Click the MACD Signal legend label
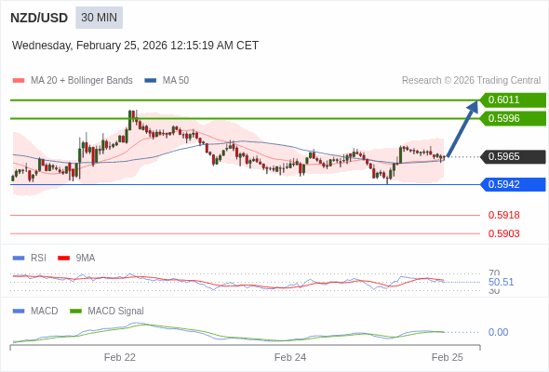The width and height of the screenshot is (549, 372). coord(116,312)
